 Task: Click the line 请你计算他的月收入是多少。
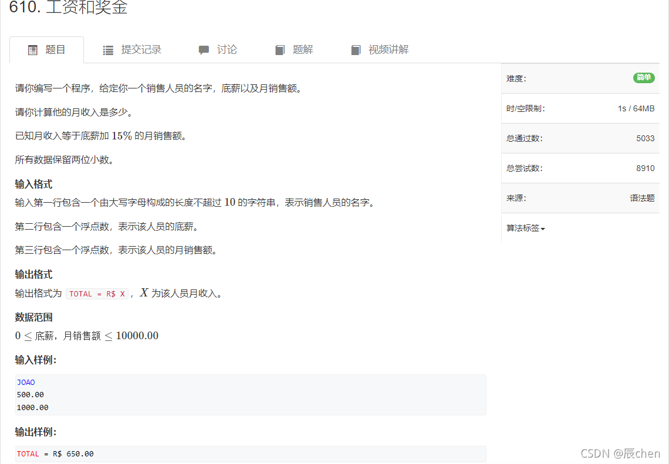74,112
